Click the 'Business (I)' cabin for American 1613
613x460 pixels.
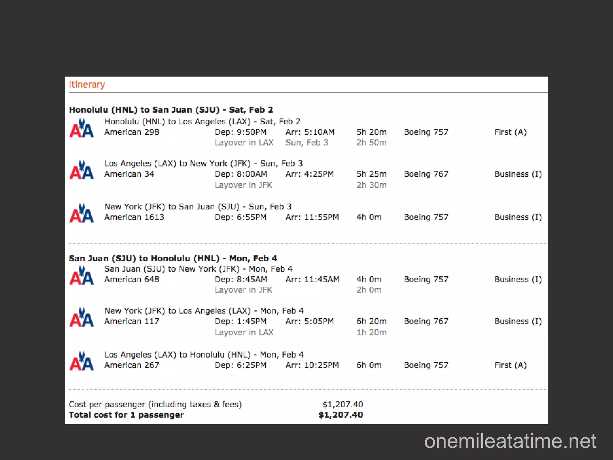(x=518, y=217)
